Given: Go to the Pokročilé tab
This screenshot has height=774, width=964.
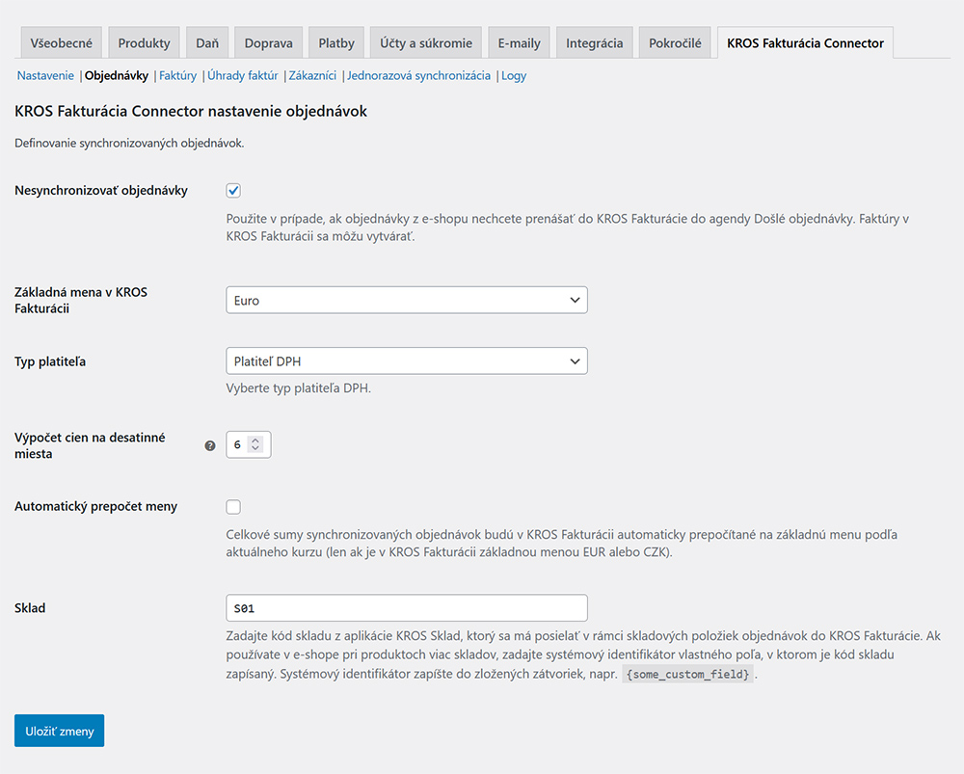Looking at the screenshot, I should (x=675, y=43).
